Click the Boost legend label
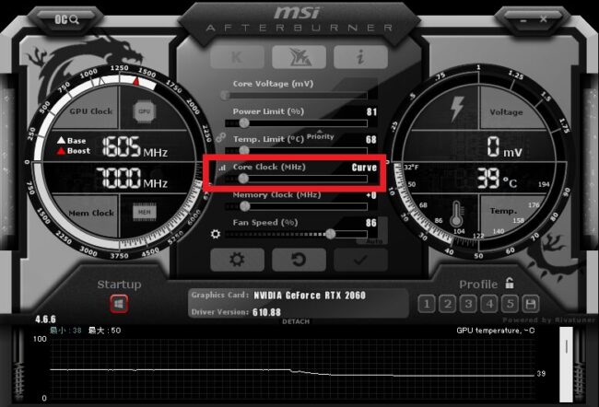The width and height of the screenshot is (599, 407). pyautogui.click(x=78, y=151)
